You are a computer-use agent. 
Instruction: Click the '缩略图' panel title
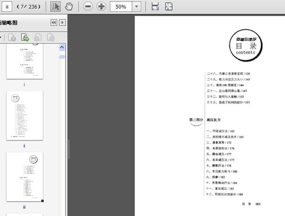9,23
